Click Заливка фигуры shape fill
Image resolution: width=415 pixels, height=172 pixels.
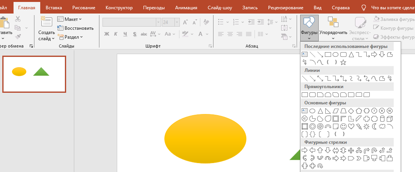click(394, 19)
